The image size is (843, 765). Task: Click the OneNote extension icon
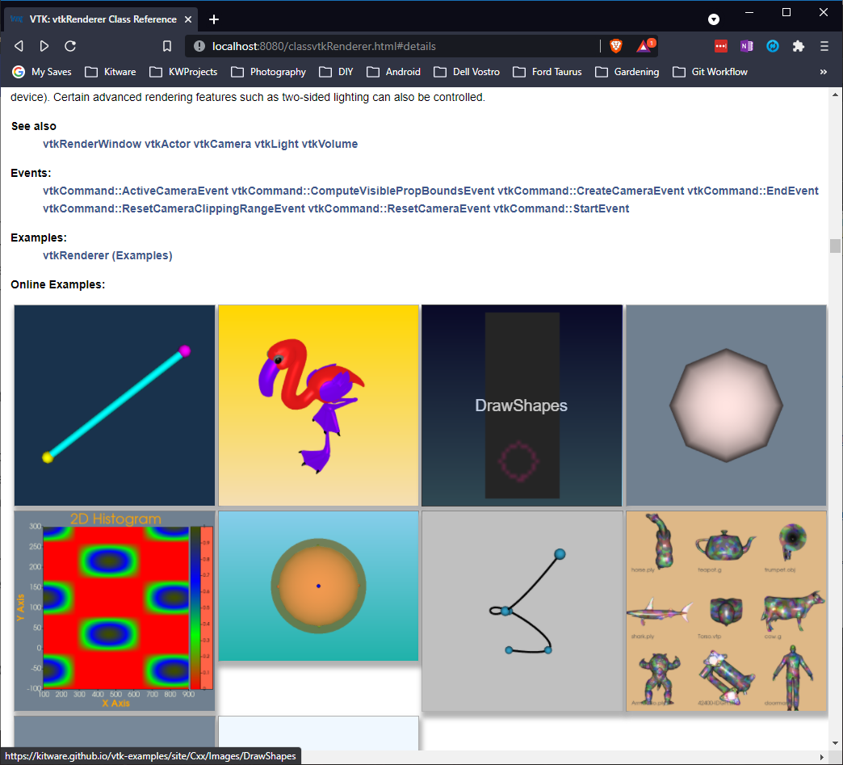click(747, 46)
